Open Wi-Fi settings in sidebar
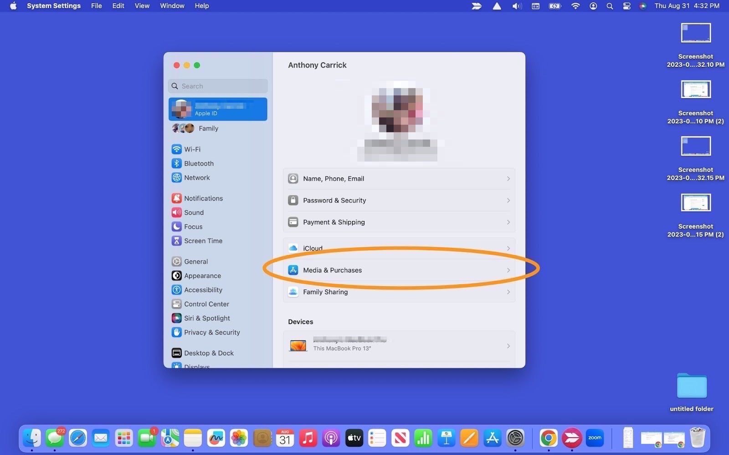 click(x=192, y=149)
